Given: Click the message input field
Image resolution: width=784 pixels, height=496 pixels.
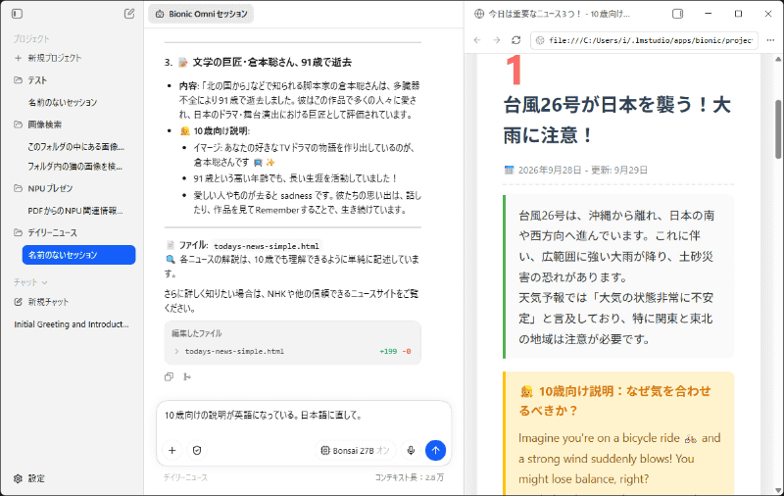Looking at the screenshot, I should 304,416.
